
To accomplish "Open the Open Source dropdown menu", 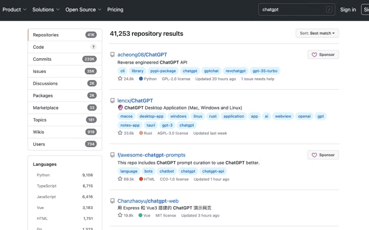I will point(83,10).
